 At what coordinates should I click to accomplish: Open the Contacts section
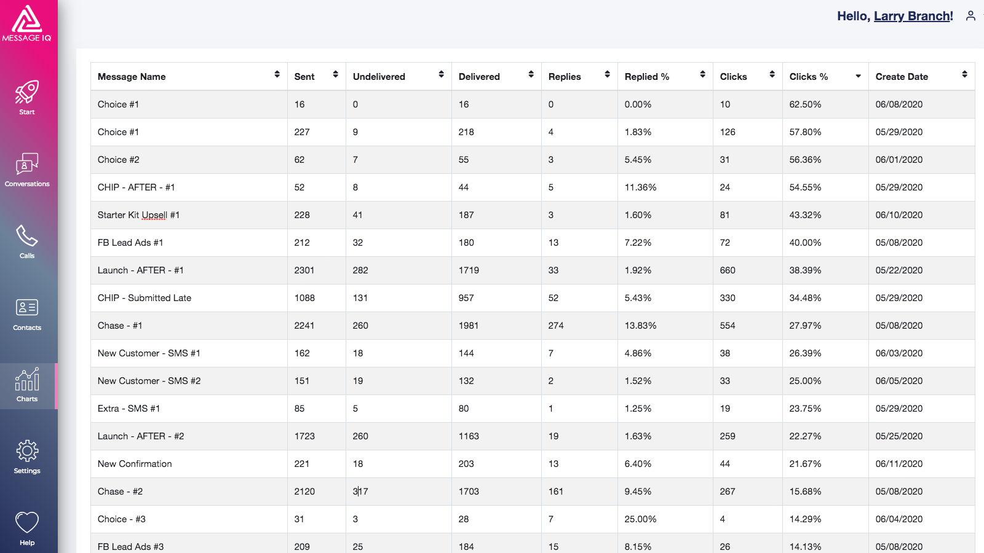point(27,313)
